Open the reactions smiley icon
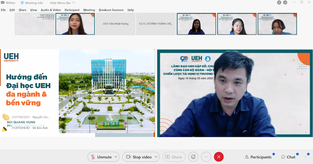The width and height of the screenshot is (313, 164). tap(192, 157)
